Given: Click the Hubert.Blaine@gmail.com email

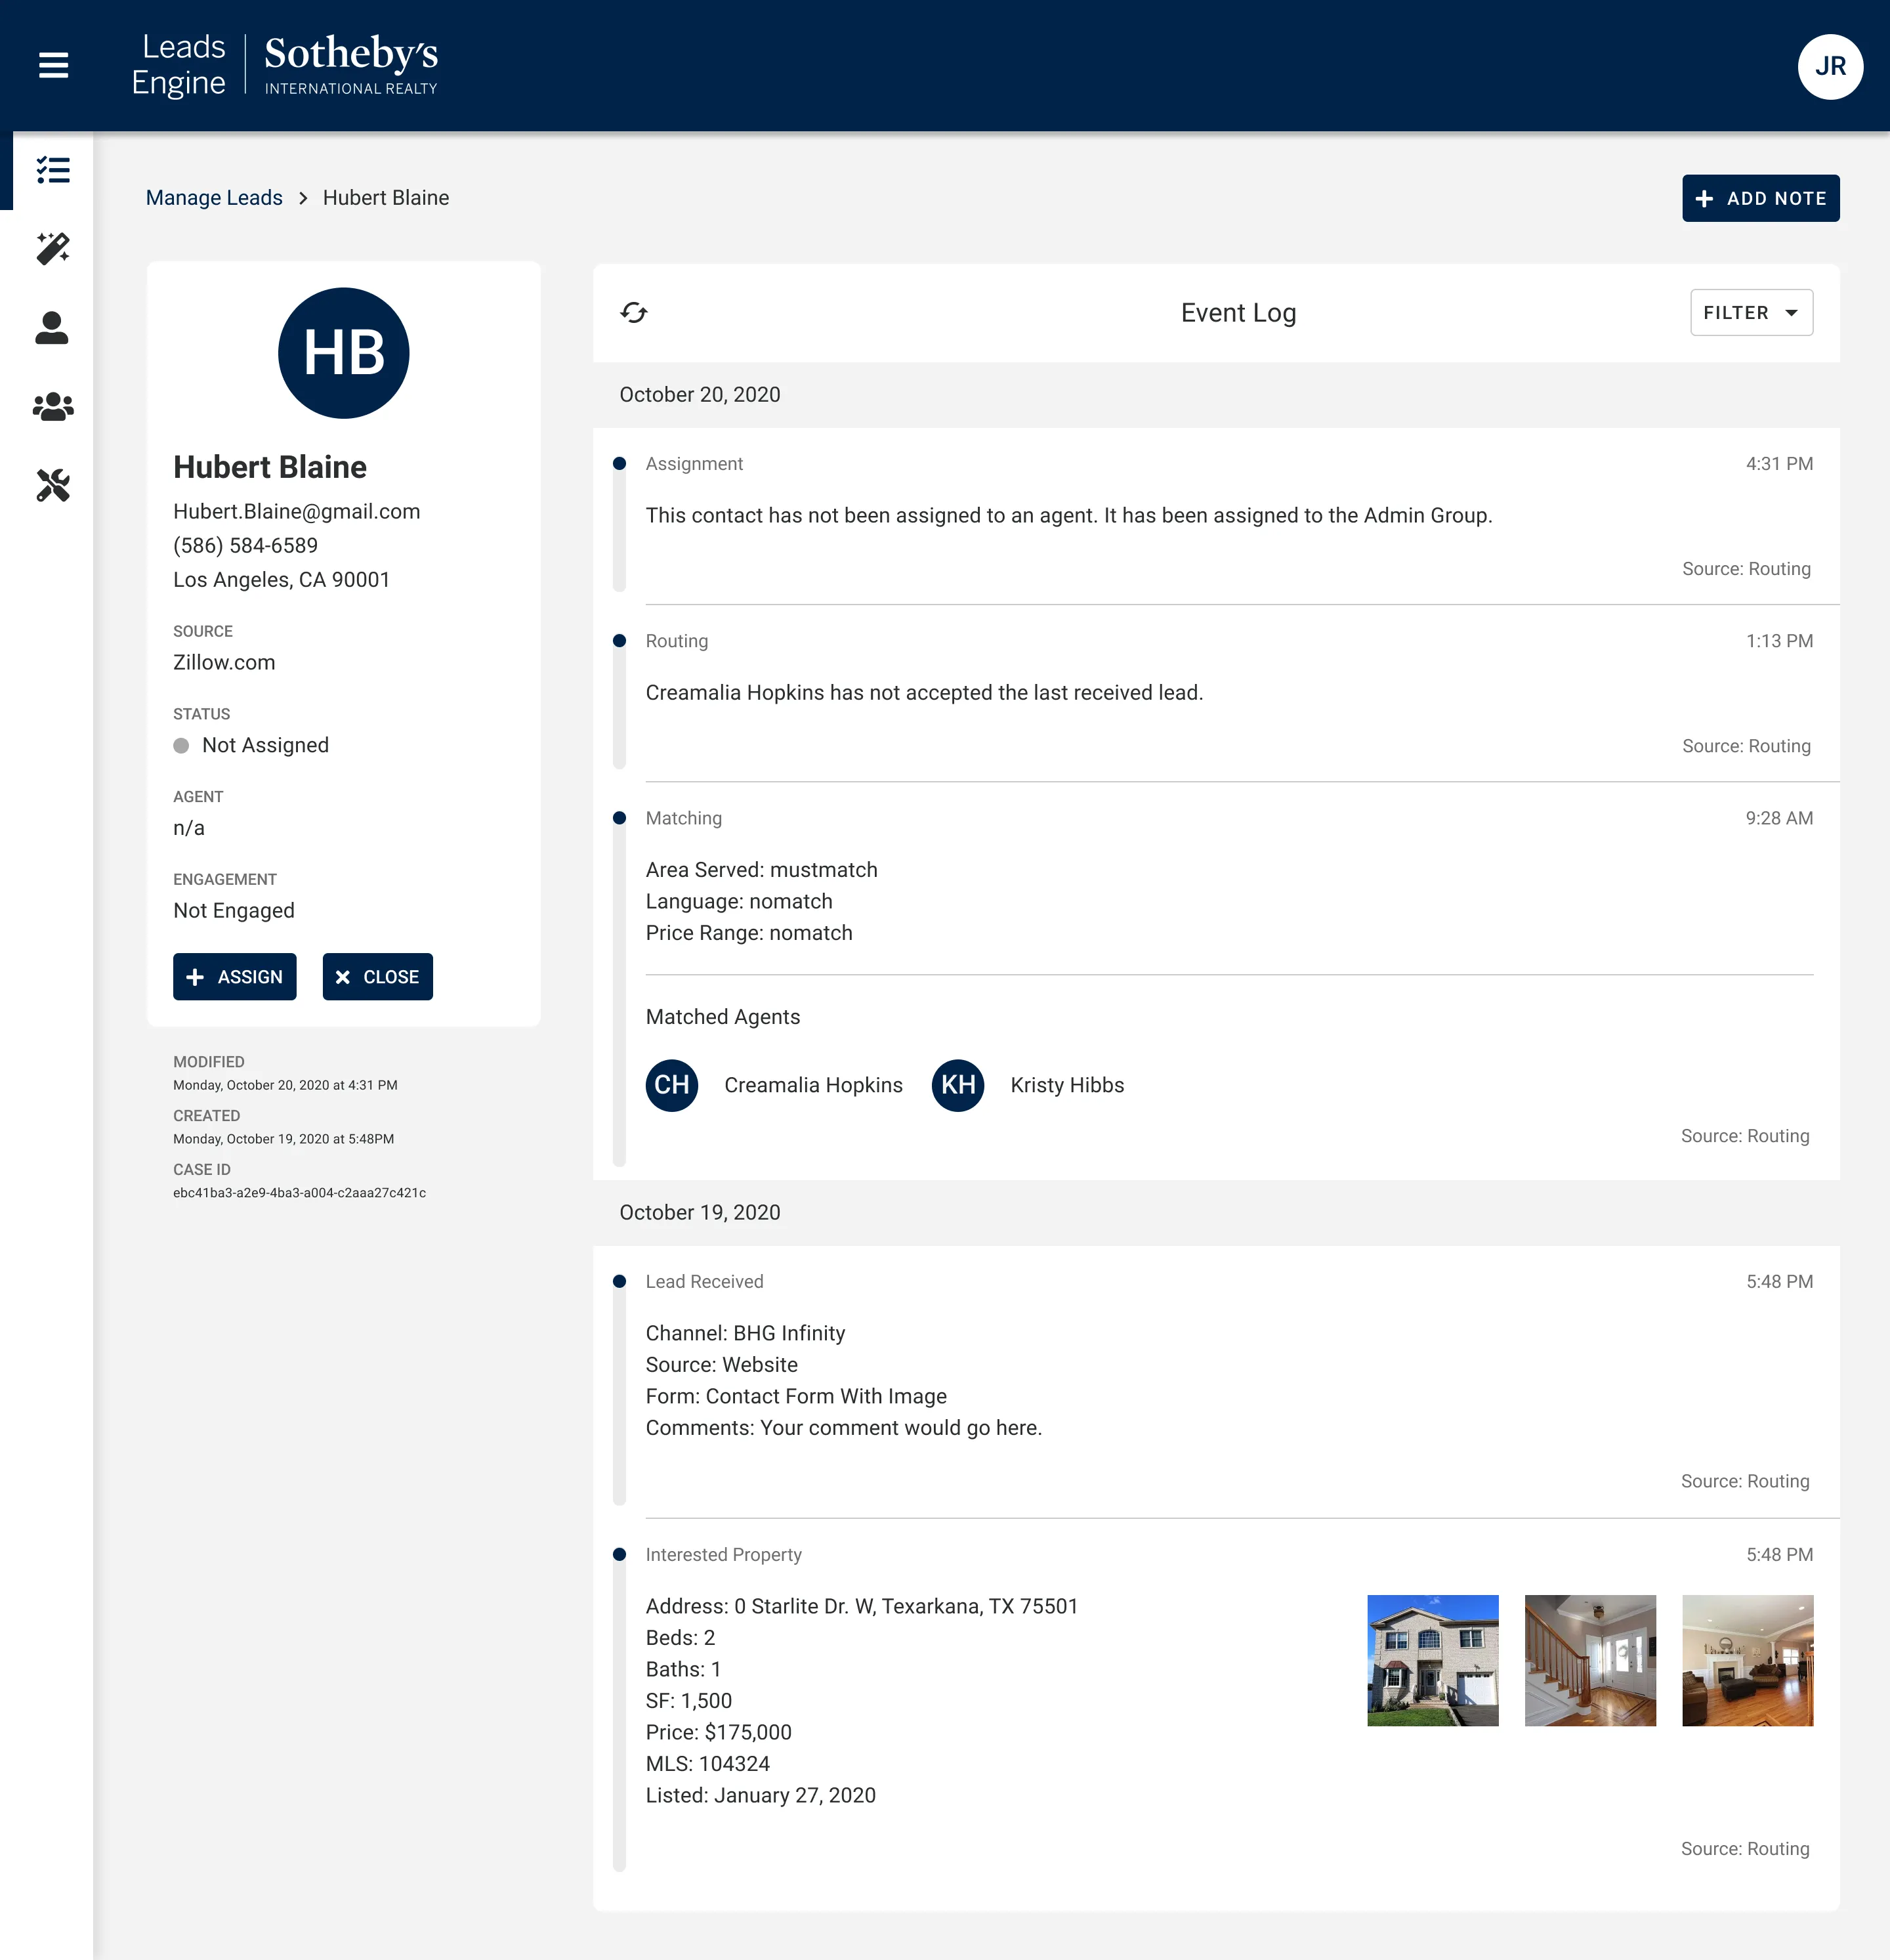Looking at the screenshot, I should coord(296,512).
